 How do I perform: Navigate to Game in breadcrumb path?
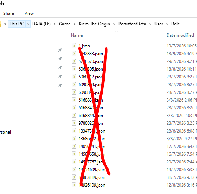(65, 24)
